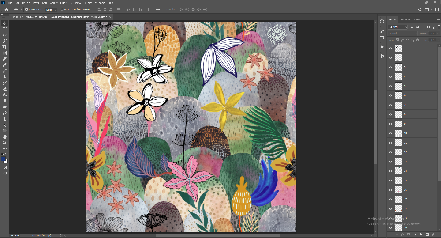The width and height of the screenshot is (441, 238).
Task: Click the background white color swatch
Action: coord(6,162)
